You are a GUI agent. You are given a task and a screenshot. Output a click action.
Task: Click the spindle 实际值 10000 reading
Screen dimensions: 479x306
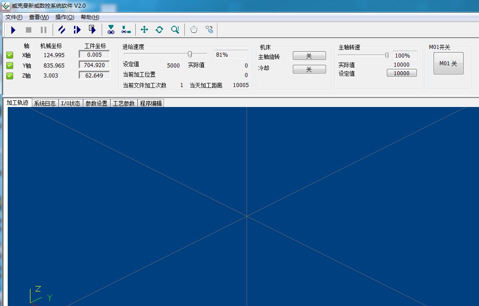pyautogui.click(x=401, y=65)
